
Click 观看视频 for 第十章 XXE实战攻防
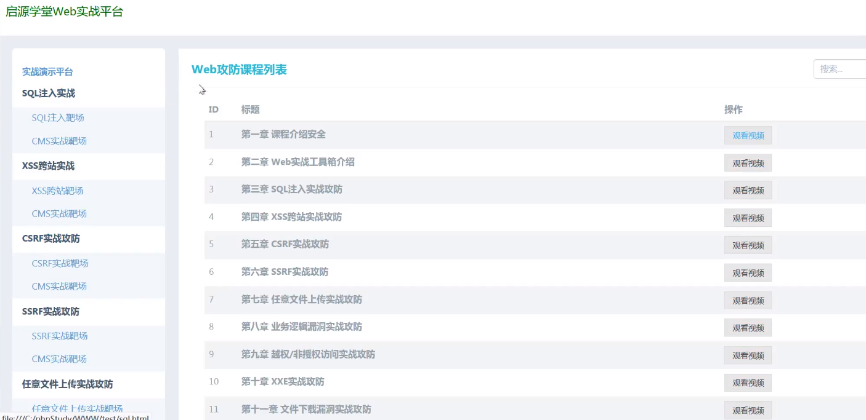pos(748,382)
